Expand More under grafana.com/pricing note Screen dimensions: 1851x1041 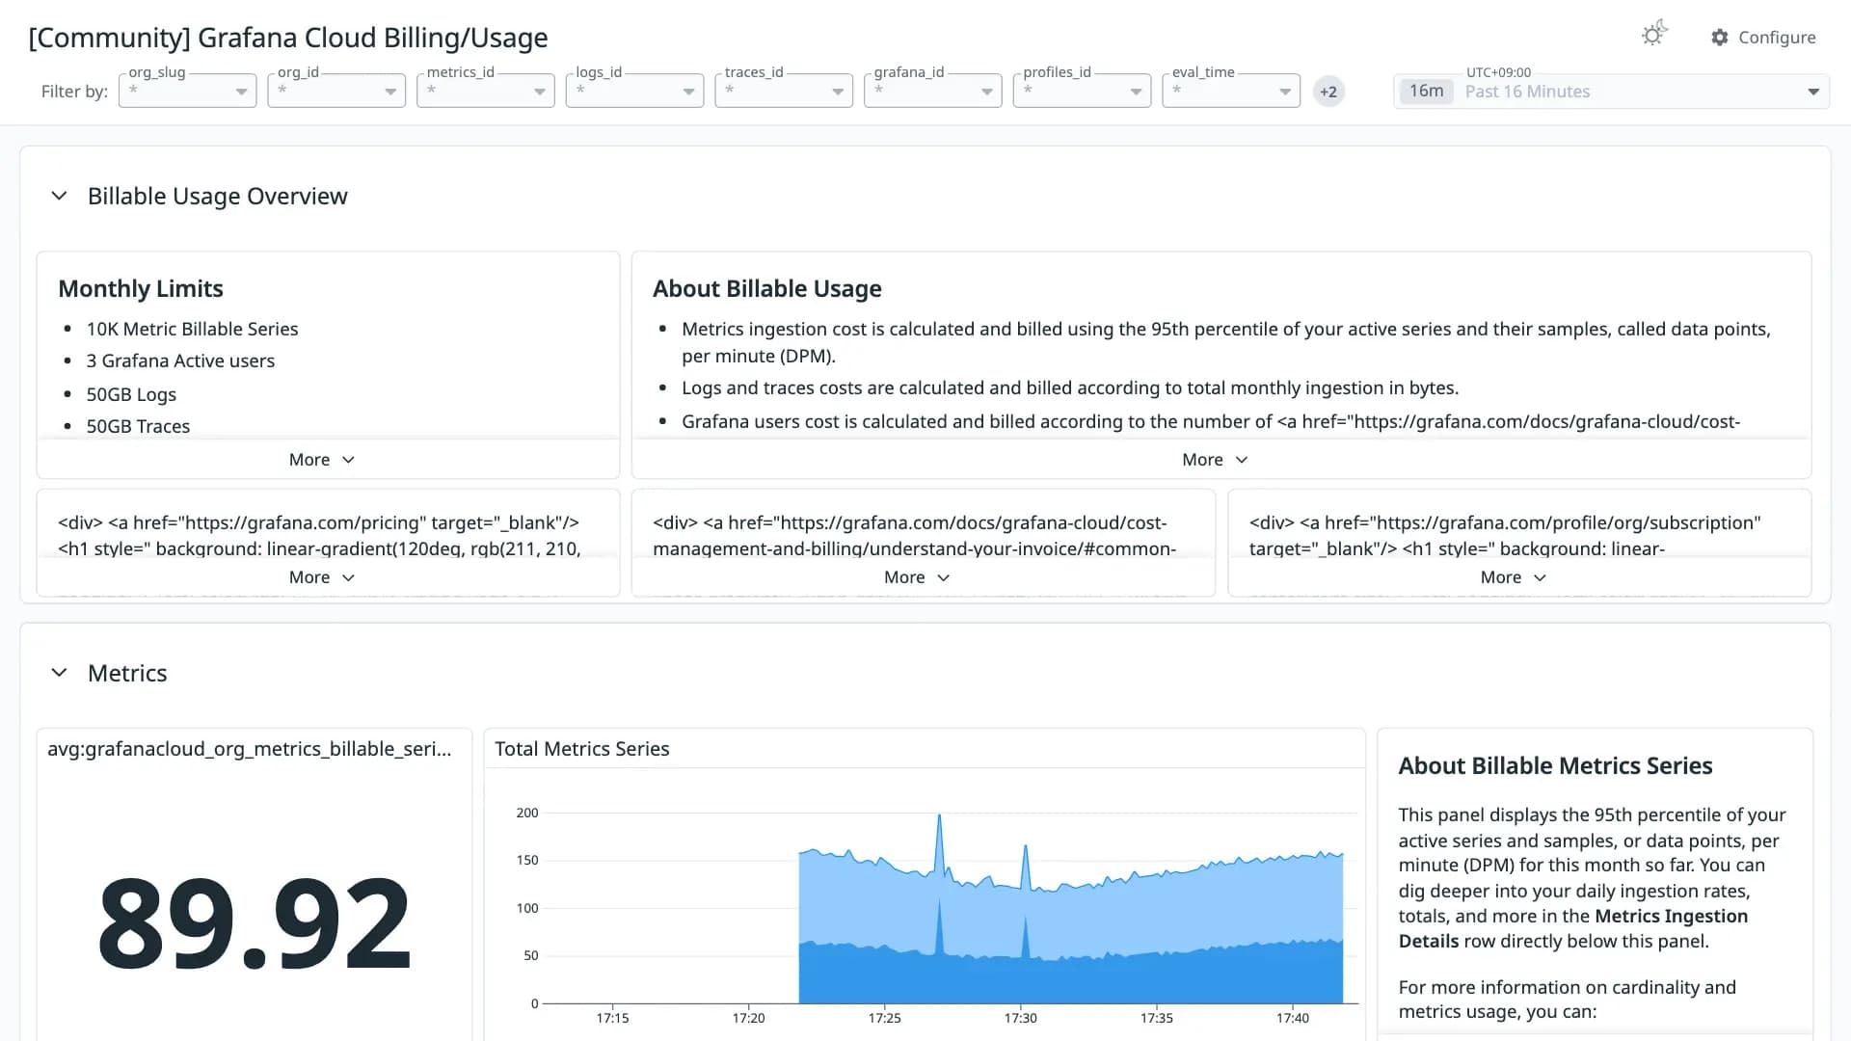[322, 577]
